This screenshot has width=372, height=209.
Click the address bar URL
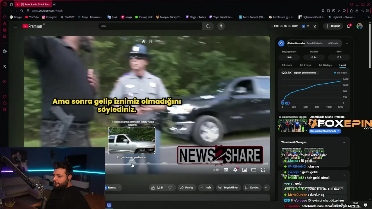[47, 11]
